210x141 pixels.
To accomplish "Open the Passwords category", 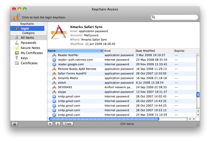I will (28, 43).
